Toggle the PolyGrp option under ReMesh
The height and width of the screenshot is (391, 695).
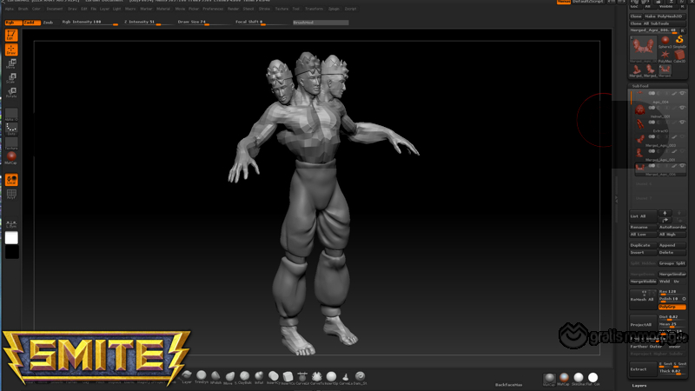point(672,307)
